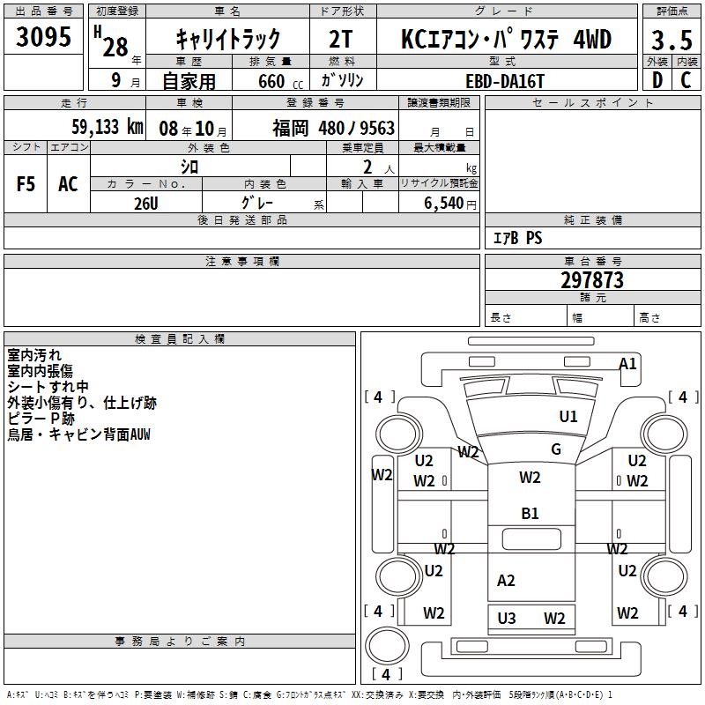Select the G windshield chip mark
705x705 pixels.
(x=556, y=449)
